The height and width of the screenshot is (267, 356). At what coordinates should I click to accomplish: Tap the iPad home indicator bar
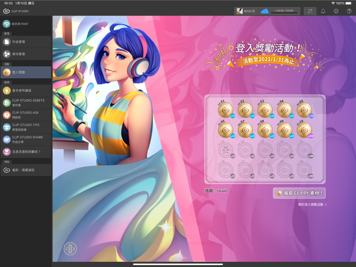[178, 264]
